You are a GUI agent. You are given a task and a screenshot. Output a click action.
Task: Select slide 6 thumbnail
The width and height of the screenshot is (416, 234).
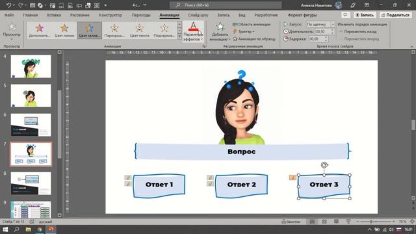[x=31, y=125]
